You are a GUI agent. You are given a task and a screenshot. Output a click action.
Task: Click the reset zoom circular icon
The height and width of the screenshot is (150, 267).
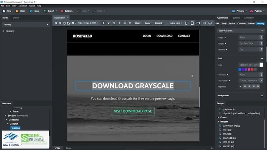pos(64,23)
